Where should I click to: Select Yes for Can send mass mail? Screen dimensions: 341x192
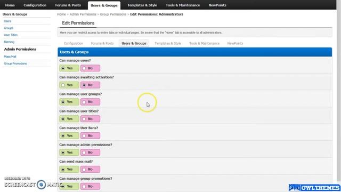[69, 170]
